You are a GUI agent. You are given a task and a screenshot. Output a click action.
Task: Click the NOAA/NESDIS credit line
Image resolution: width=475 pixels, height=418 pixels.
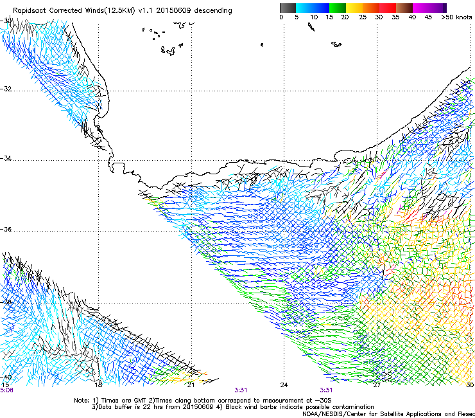coord(388,414)
